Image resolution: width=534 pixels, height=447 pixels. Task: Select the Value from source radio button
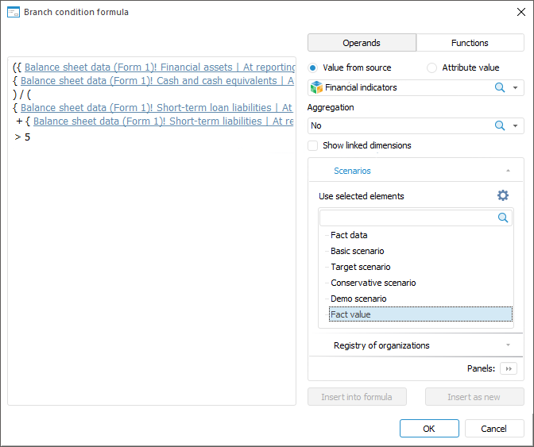(312, 67)
